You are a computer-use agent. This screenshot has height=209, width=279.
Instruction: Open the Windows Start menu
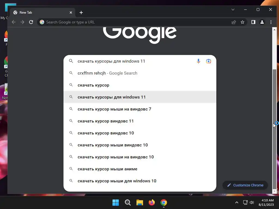pyautogui.click(x=116, y=202)
